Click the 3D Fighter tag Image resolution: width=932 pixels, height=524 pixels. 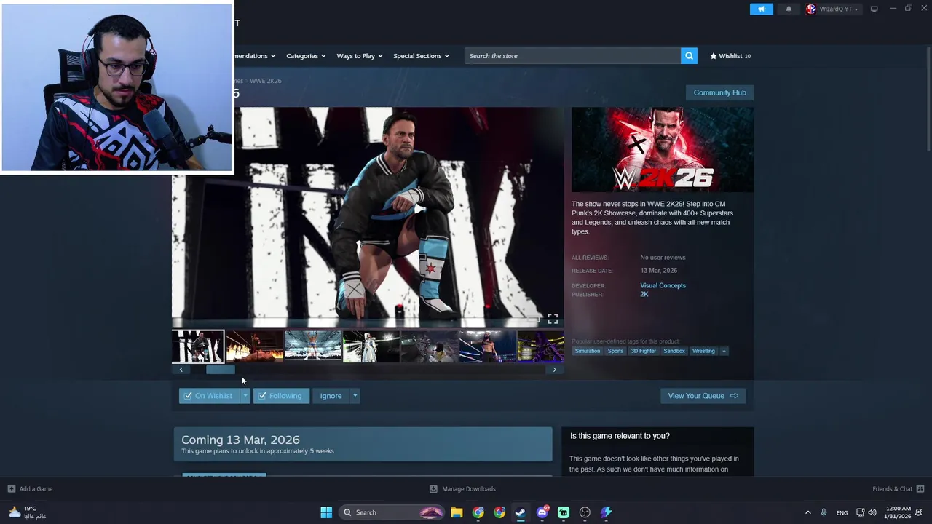[x=643, y=351]
